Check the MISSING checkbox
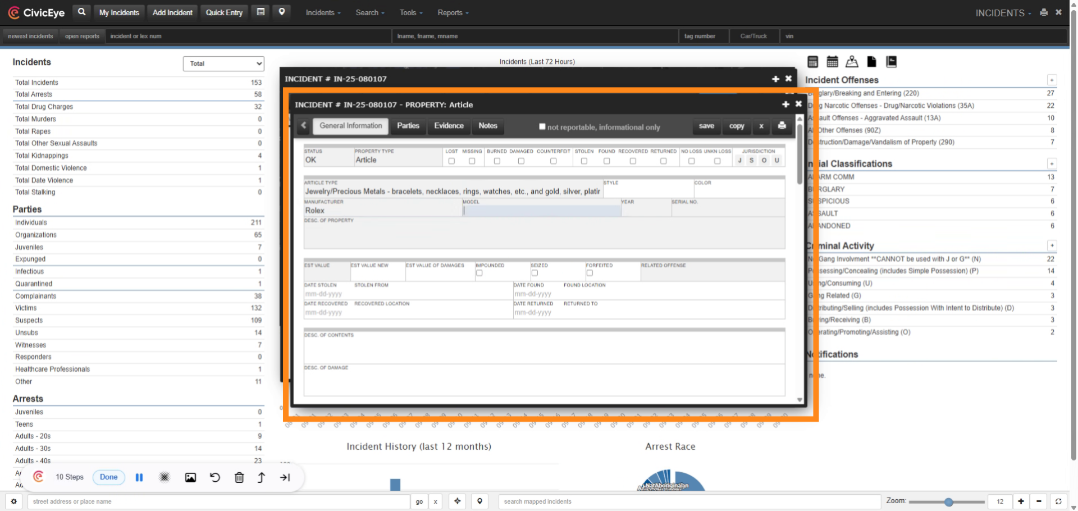 [472, 161]
